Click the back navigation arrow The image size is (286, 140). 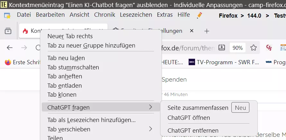point(10,48)
